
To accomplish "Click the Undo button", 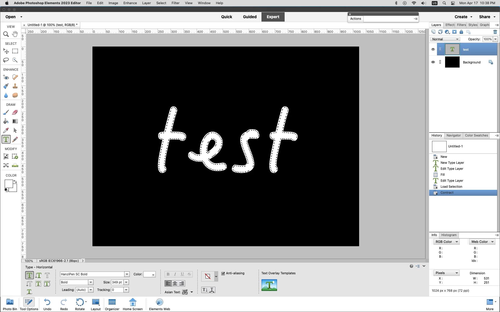I will click(47, 304).
